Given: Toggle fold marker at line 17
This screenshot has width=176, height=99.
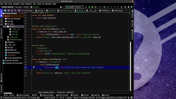Looking at the screenshot, I should coord(32,15).
